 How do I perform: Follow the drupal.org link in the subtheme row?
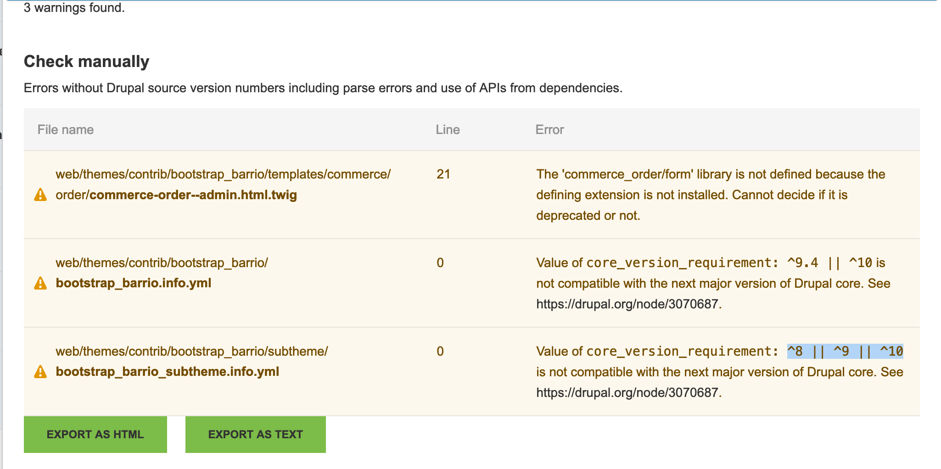coord(627,392)
